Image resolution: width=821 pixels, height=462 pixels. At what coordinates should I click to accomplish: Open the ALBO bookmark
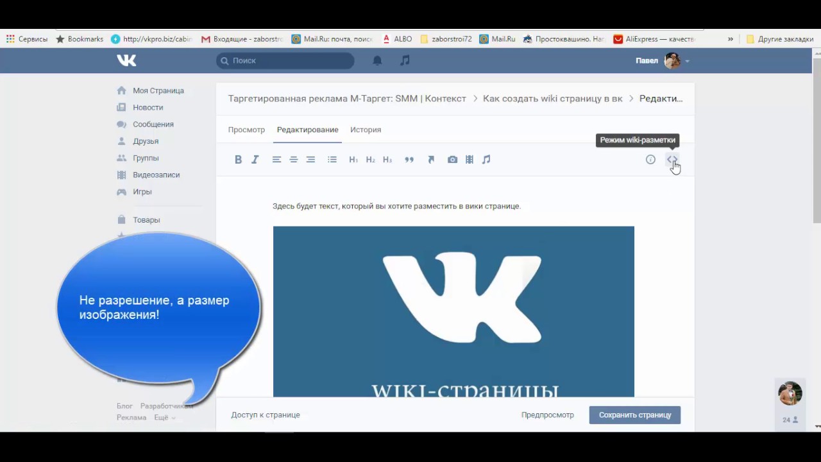pos(397,39)
